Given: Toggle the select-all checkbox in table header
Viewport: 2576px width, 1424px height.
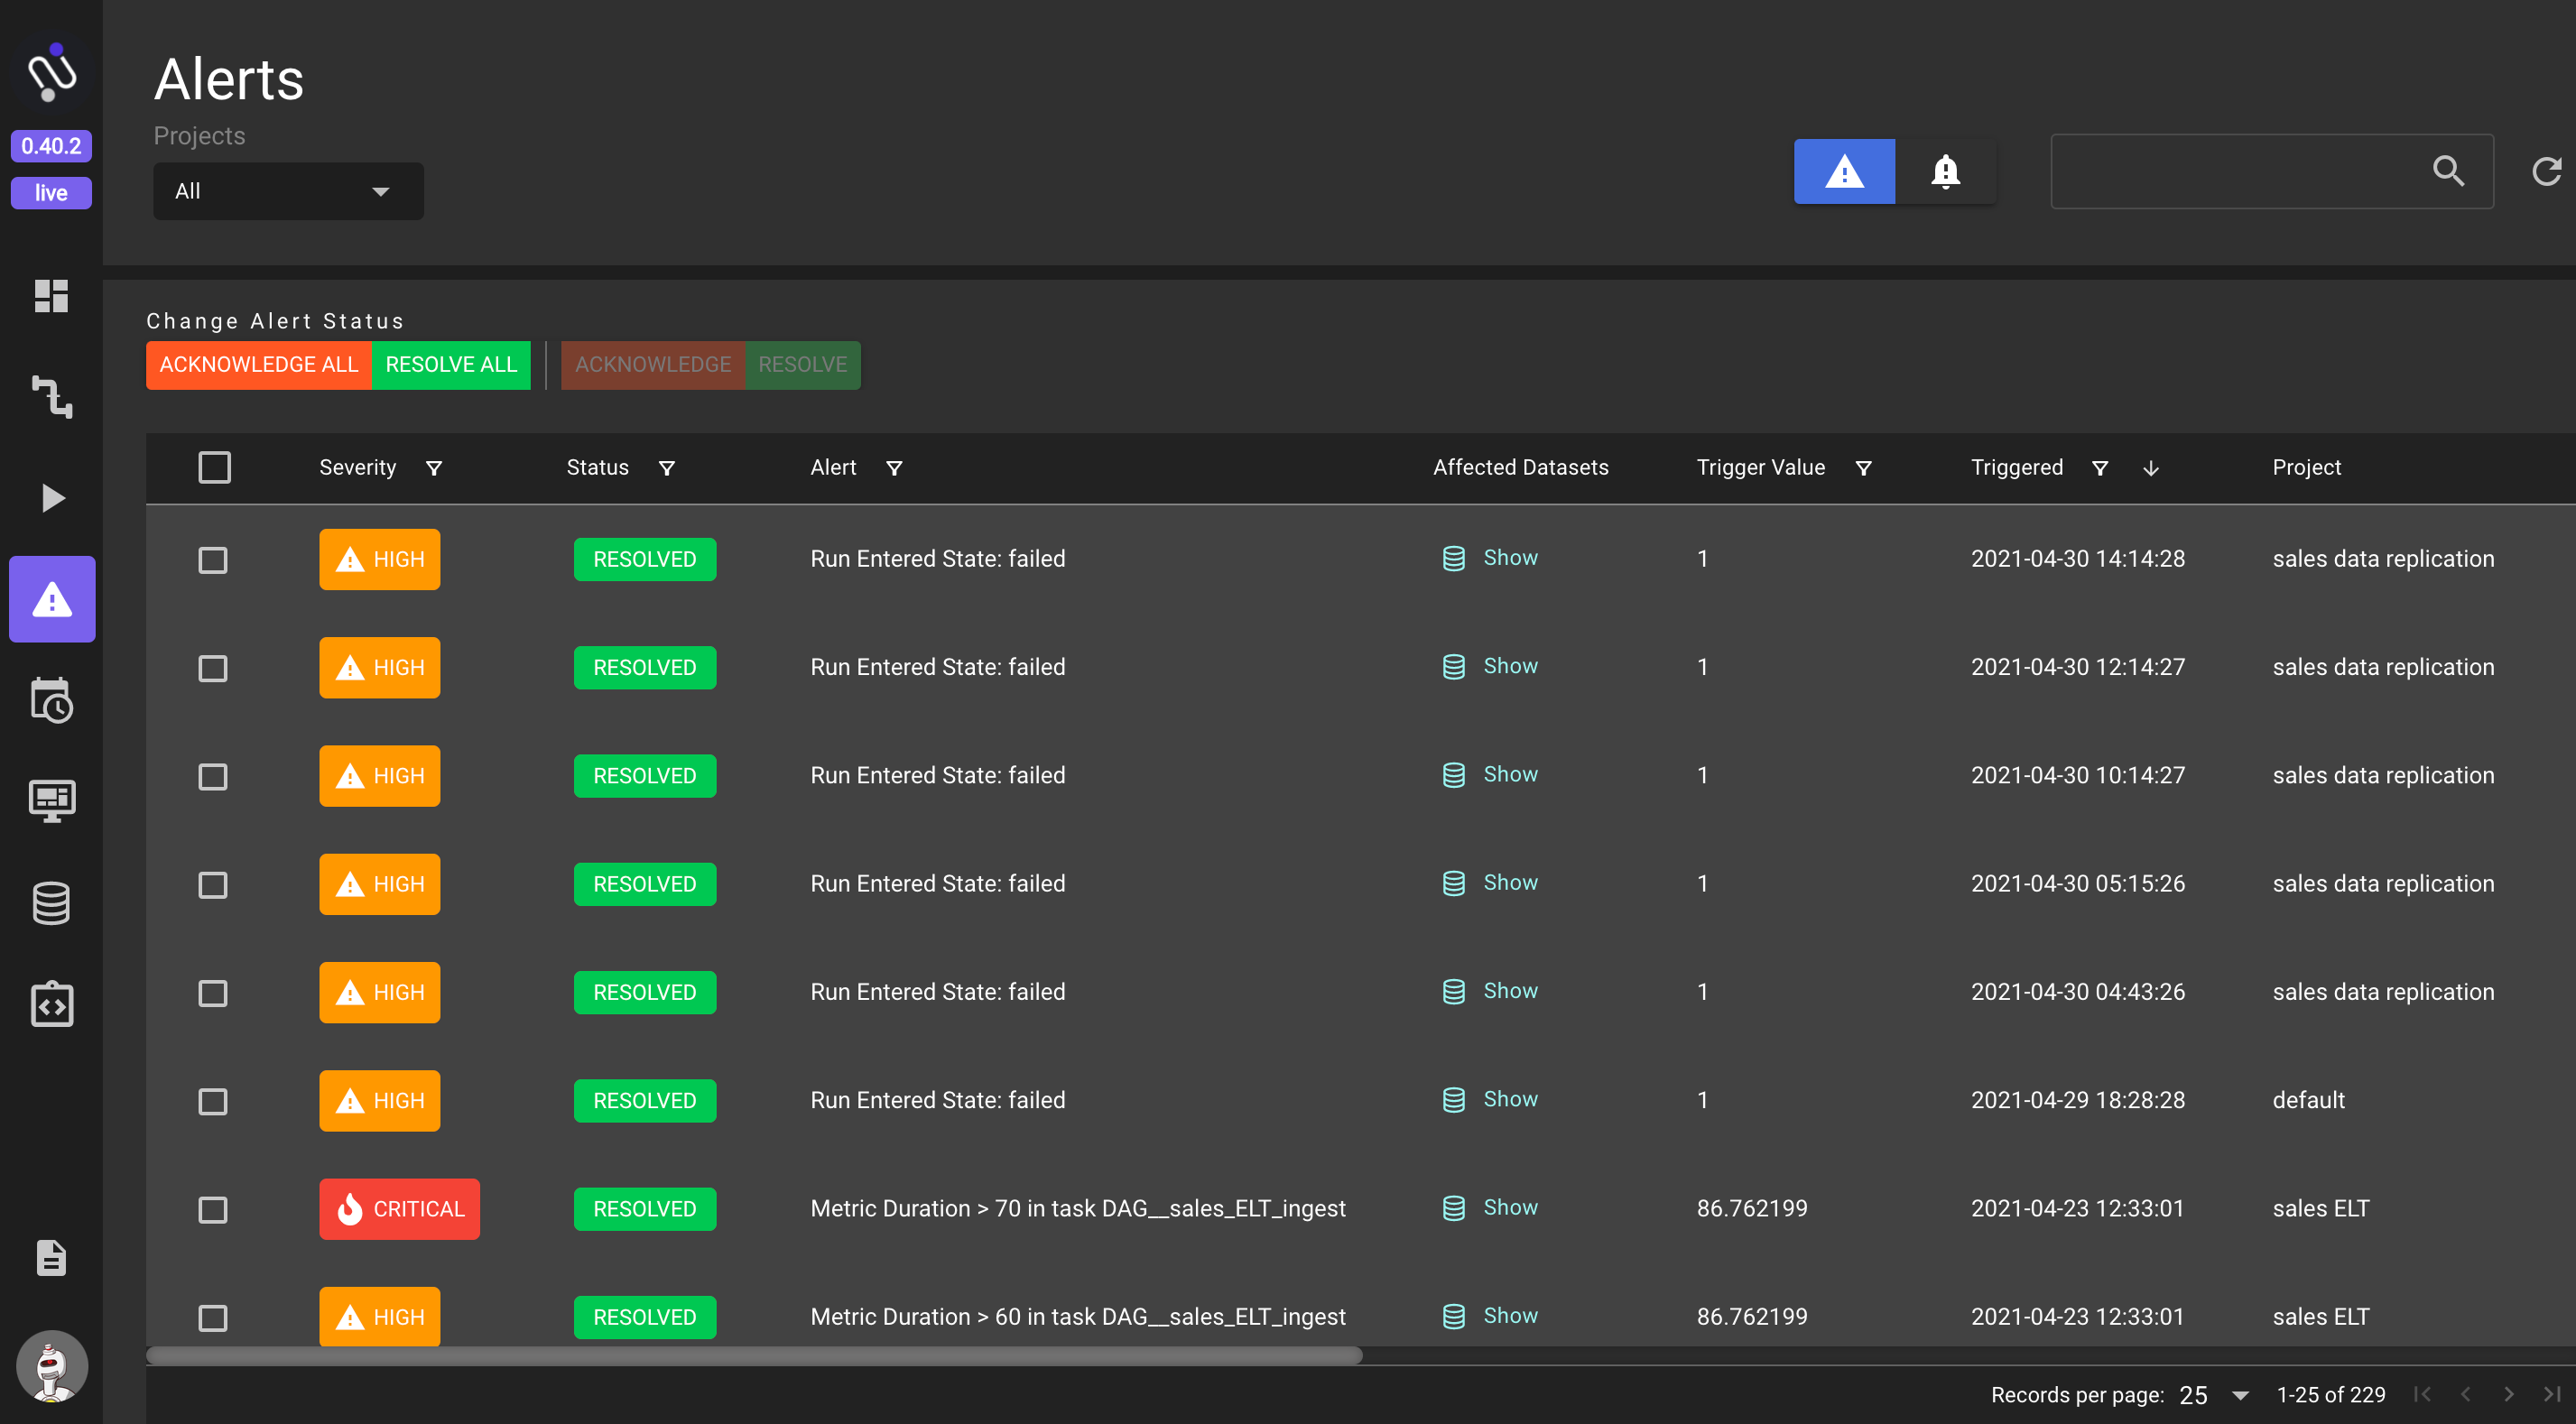Looking at the screenshot, I should coord(214,467).
